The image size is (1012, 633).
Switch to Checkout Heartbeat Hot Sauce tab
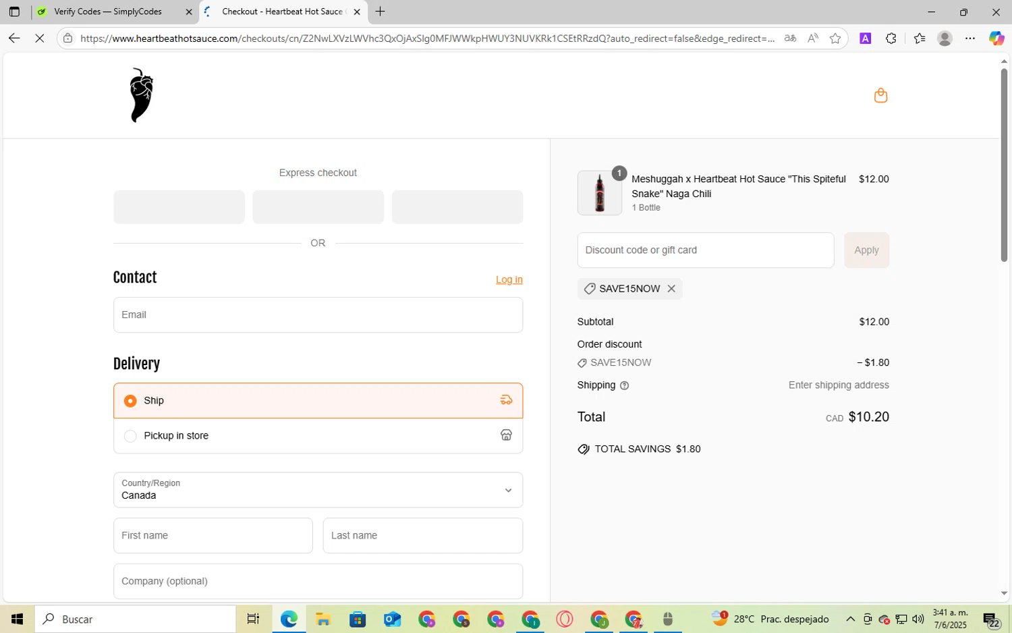click(283, 11)
